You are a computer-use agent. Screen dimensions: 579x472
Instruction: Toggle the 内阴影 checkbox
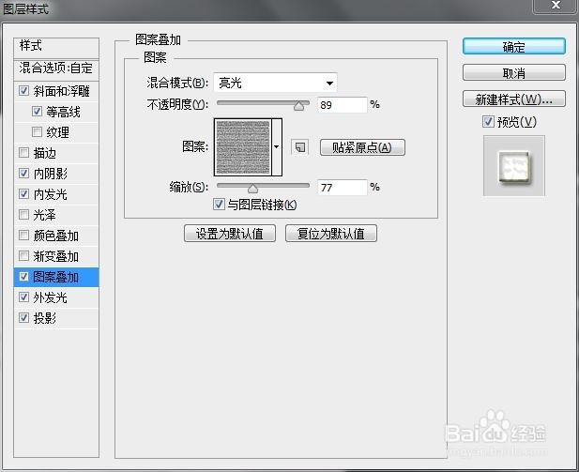click(x=24, y=174)
